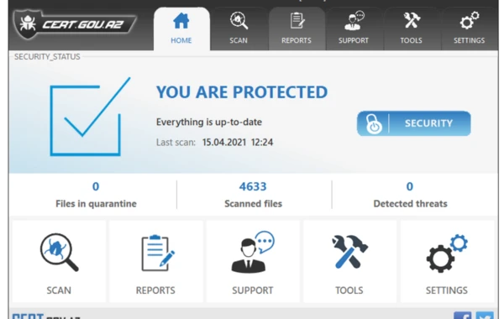
Task: Open the SUPPORT agent tile
Action: [x=253, y=262]
